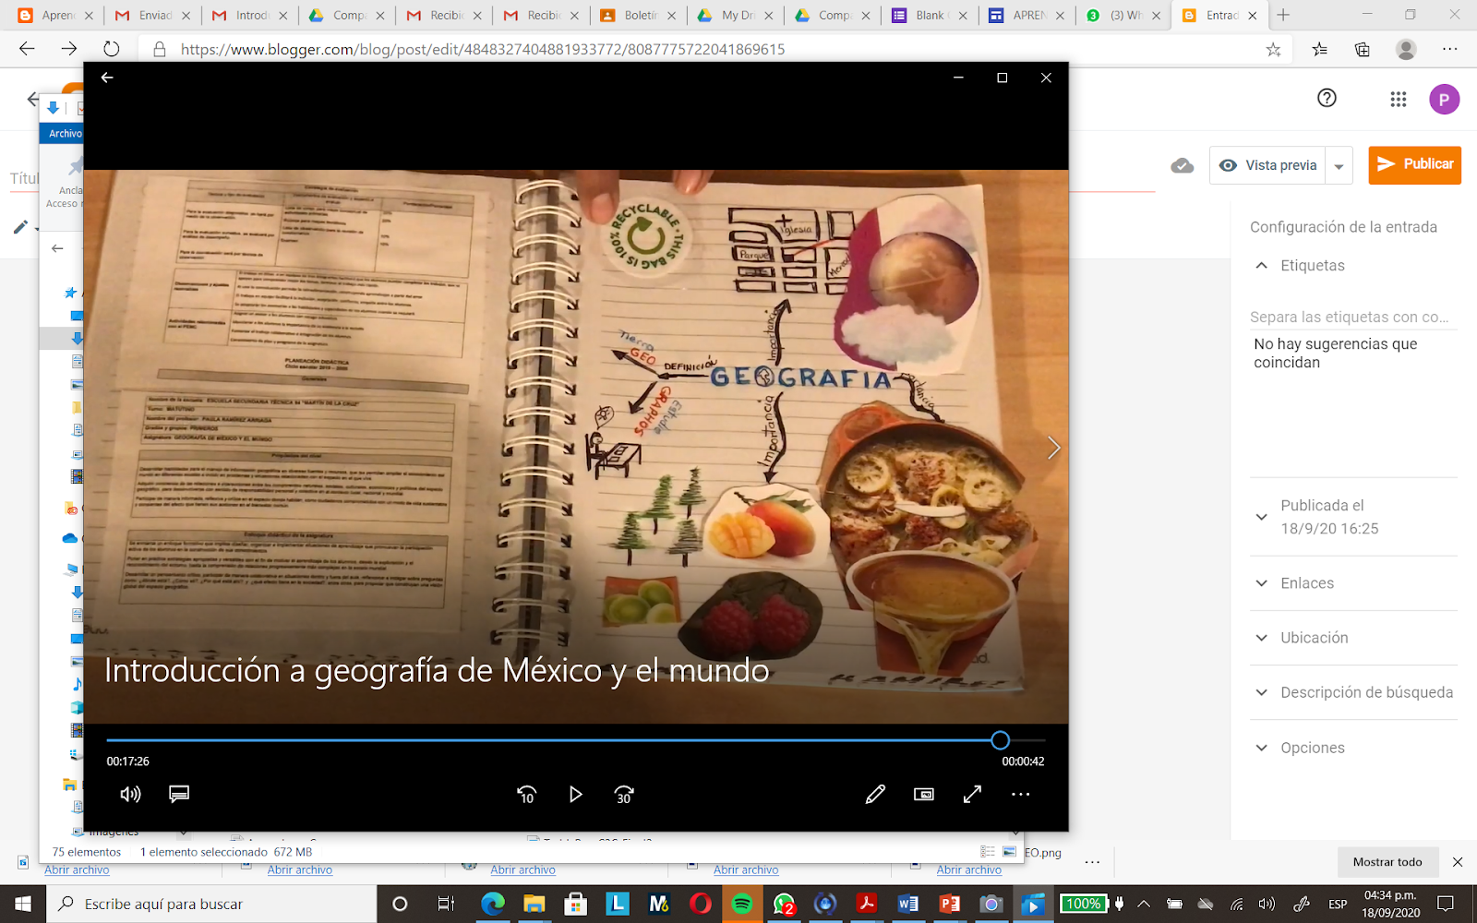Open the pencil edit options in the player
The width and height of the screenshot is (1477, 923).
(x=875, y=794)
